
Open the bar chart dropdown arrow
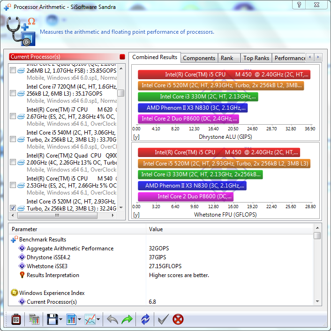[79, 319]
